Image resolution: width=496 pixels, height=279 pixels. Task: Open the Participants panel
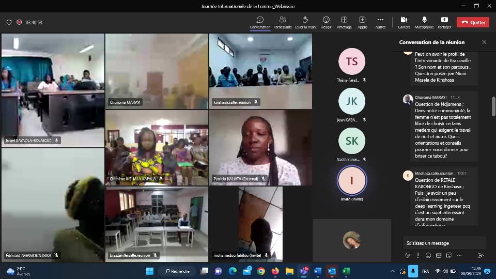283,22
